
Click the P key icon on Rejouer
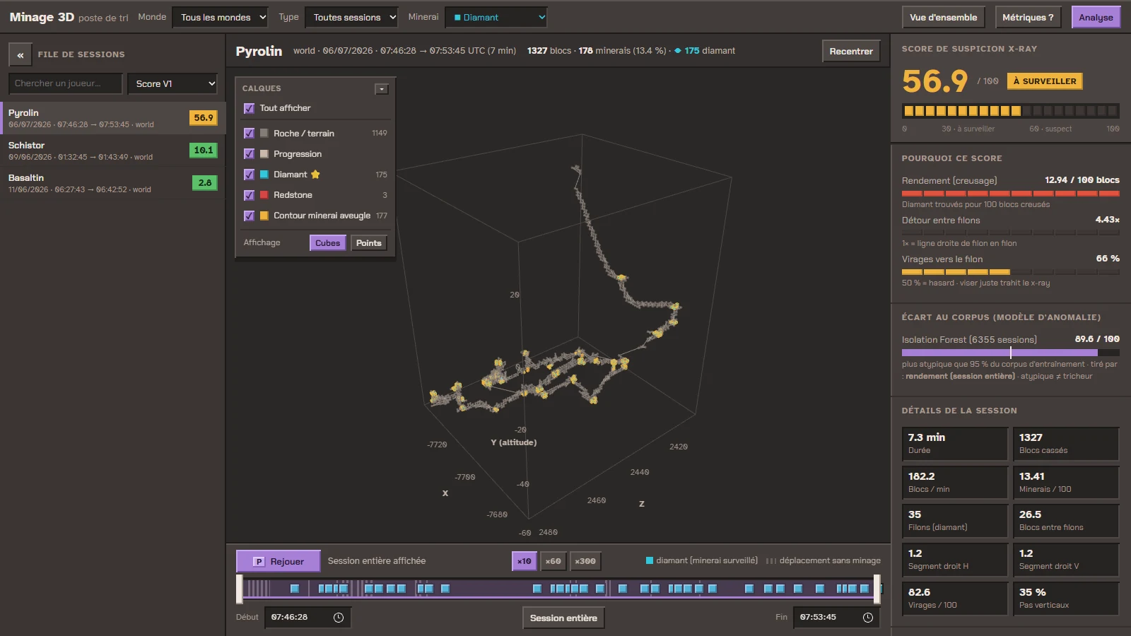[x=259, y=562]
